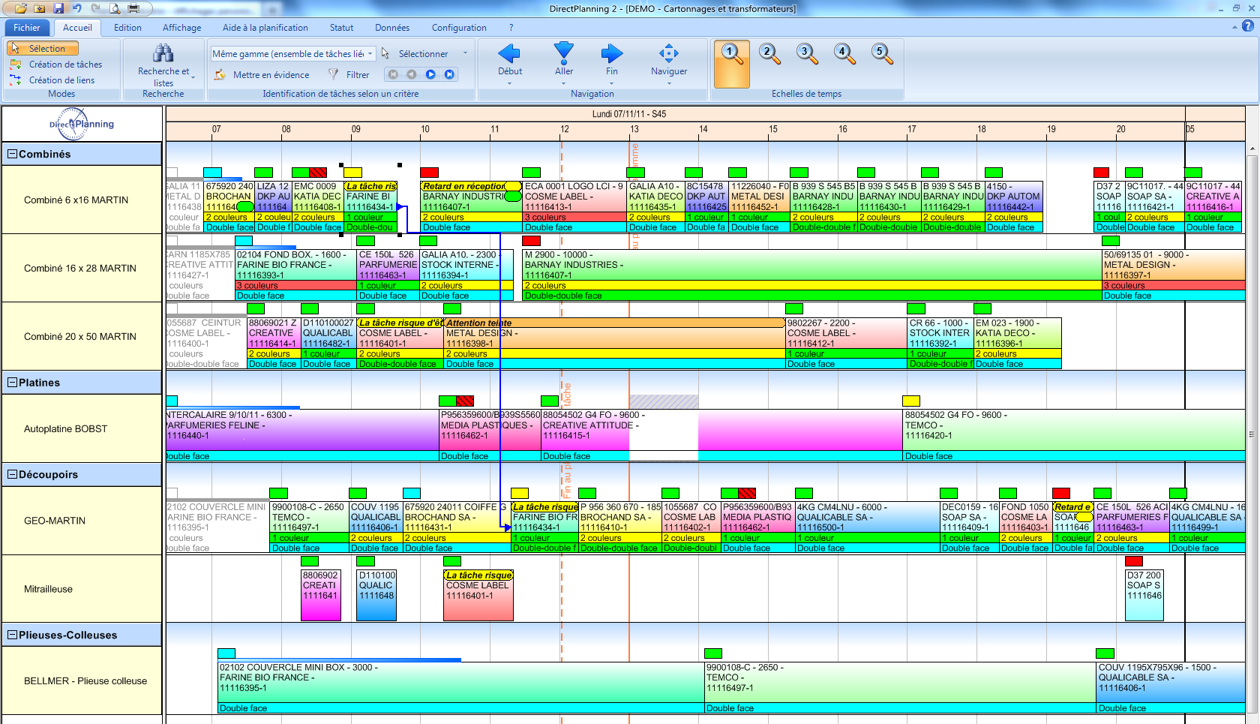This screenshot has width=1260, height=724.
Task: Tick the small box above 2102 COUVERCLE MINI
Action: (172, 493)
